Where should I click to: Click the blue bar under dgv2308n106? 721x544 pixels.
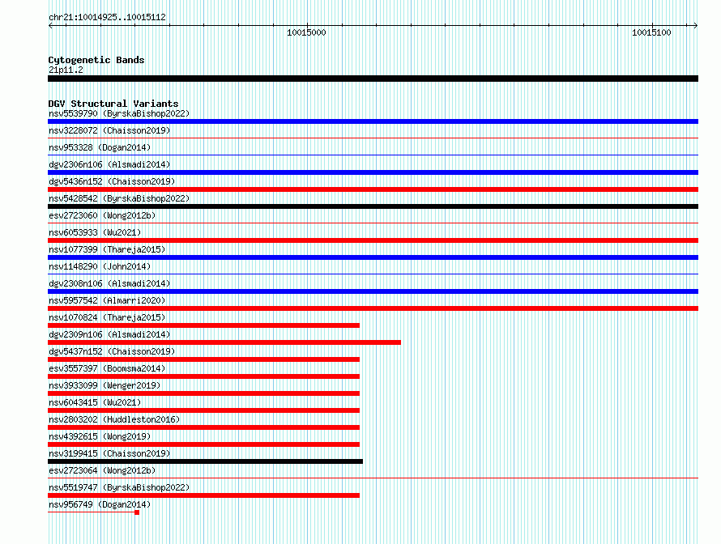pos(373,291)
